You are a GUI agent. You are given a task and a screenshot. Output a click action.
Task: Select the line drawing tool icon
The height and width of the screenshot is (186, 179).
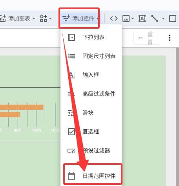coord(155,18)
